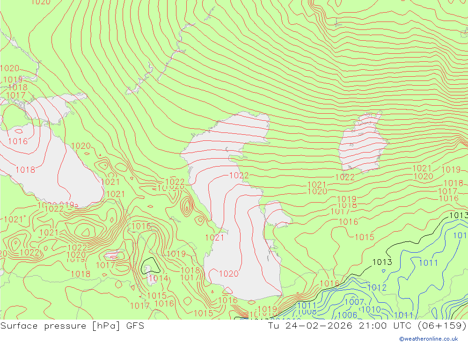
Task: Click the blue '1006' isobar label
Action: 347,315
